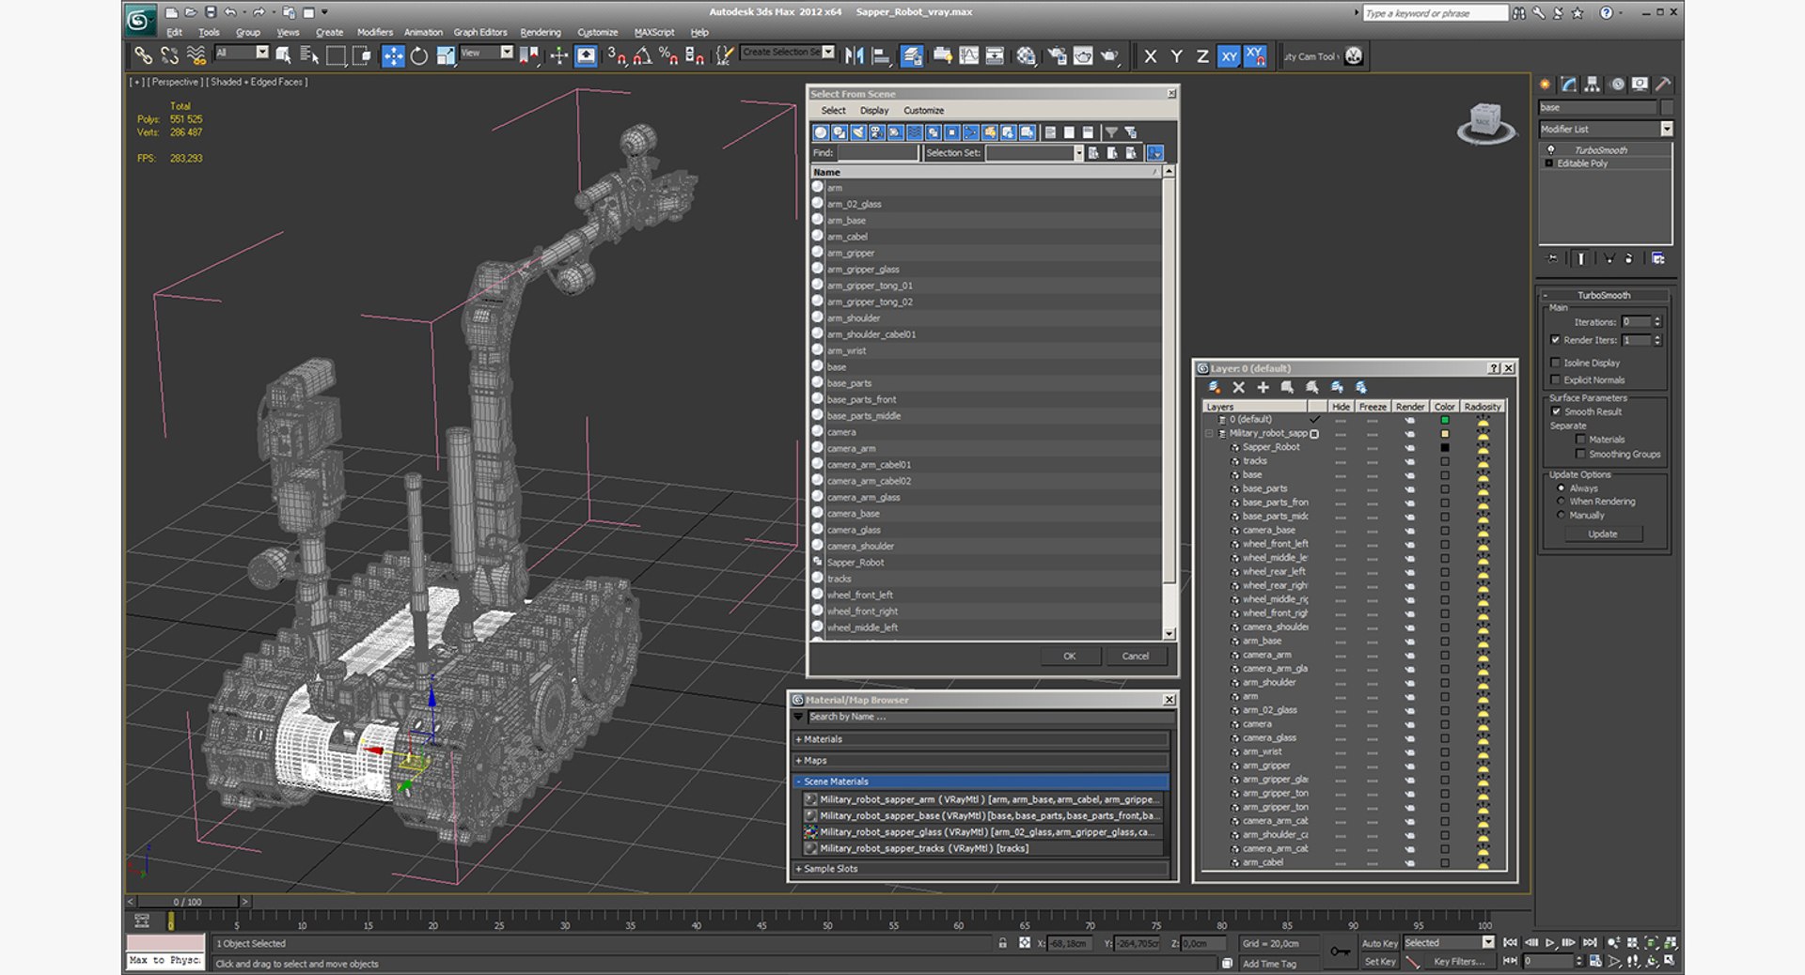Activate the Select and Rotate tool

(419, 56)
